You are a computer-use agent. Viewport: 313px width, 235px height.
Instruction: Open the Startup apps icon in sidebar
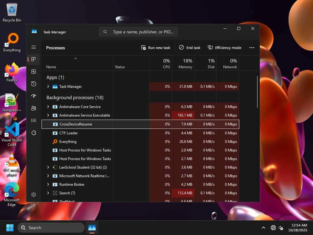coord(34,96)
